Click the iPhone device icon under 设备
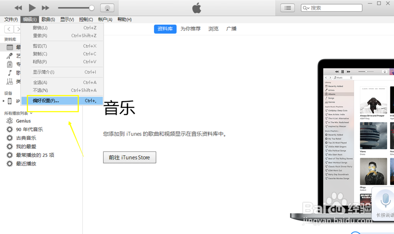The image size is (394, 234). [x=9, y=101]
